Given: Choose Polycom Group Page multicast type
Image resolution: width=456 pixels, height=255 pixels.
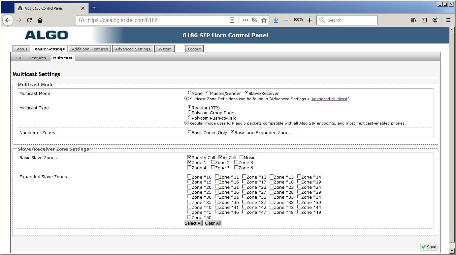Looking at the screenshot, I should click(189, 112).
